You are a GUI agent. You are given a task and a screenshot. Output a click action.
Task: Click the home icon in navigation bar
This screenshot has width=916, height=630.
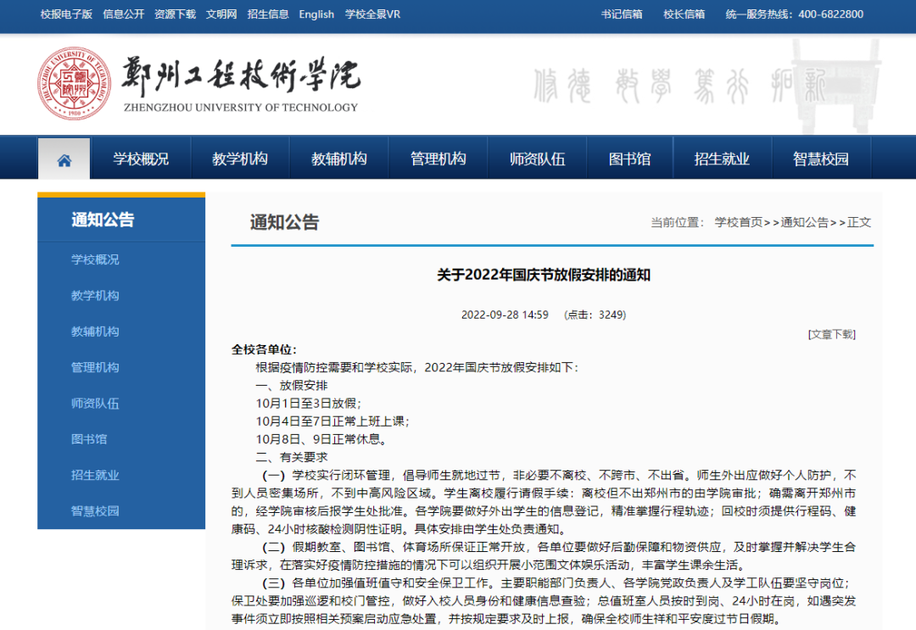coord(64,159)
